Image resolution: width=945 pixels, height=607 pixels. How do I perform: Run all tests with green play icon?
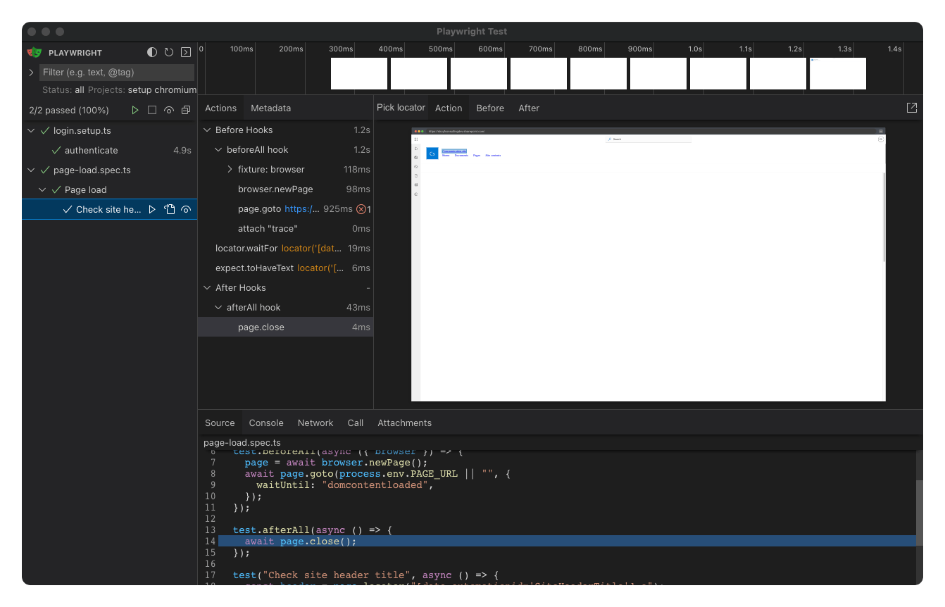(135, 111)
